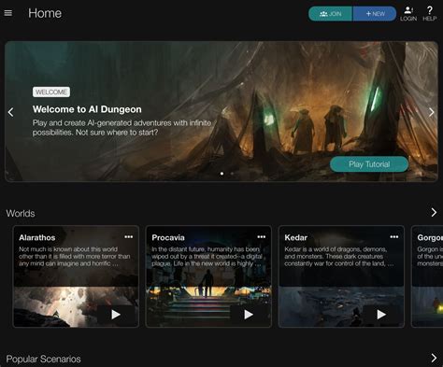Viewport: 443px width, 367px height.
Task: Open the Gorgon world card
Action: tap(427, 276)
